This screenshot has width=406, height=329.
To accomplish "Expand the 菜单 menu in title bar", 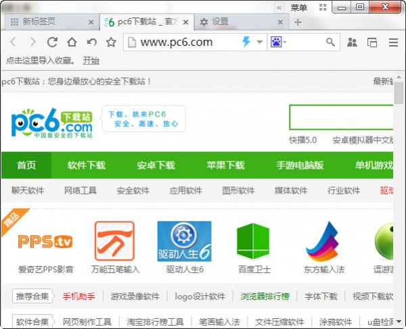I will pyautogui.click(x=298, y=7).
